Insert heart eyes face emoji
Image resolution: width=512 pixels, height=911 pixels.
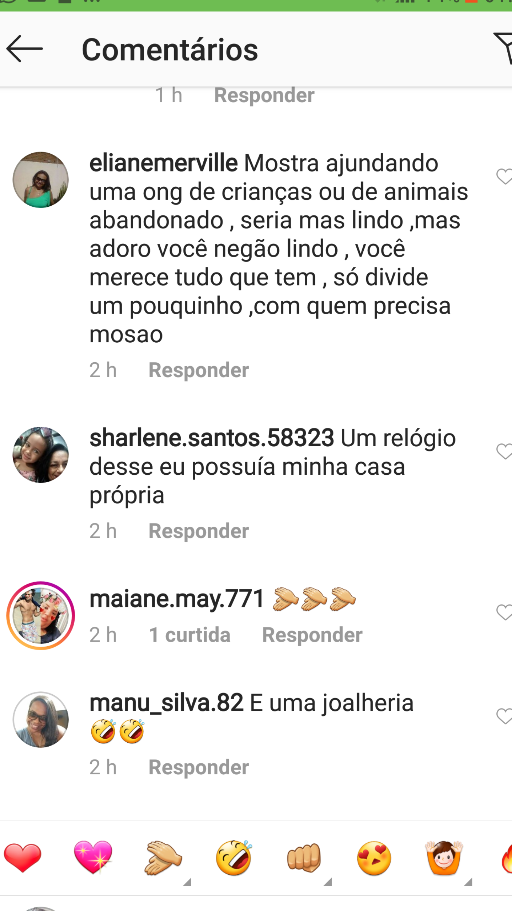point(374,858)
